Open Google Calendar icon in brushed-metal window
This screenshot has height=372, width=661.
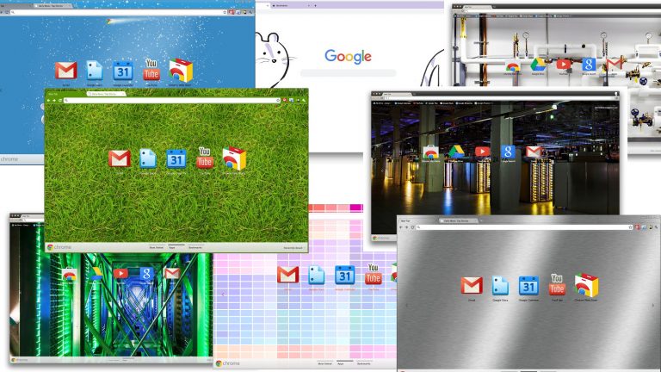pos(528,285)
